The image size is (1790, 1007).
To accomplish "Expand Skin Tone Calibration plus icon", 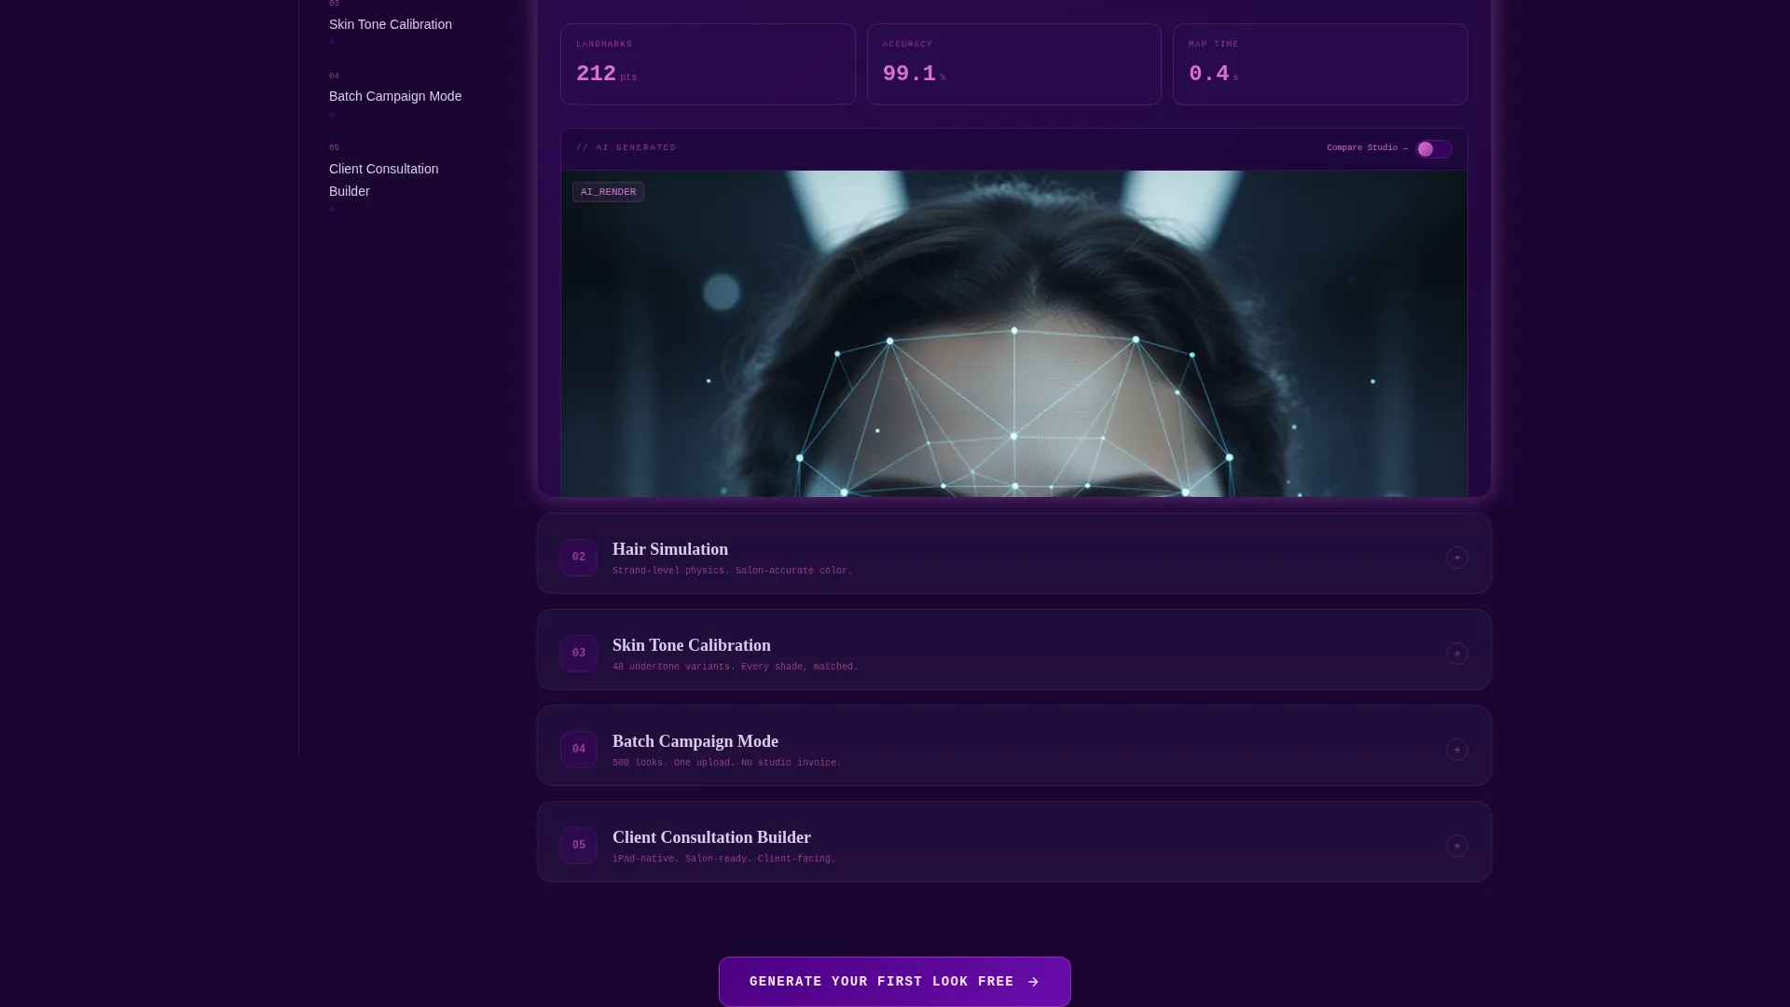I will tap(1456, 654).
